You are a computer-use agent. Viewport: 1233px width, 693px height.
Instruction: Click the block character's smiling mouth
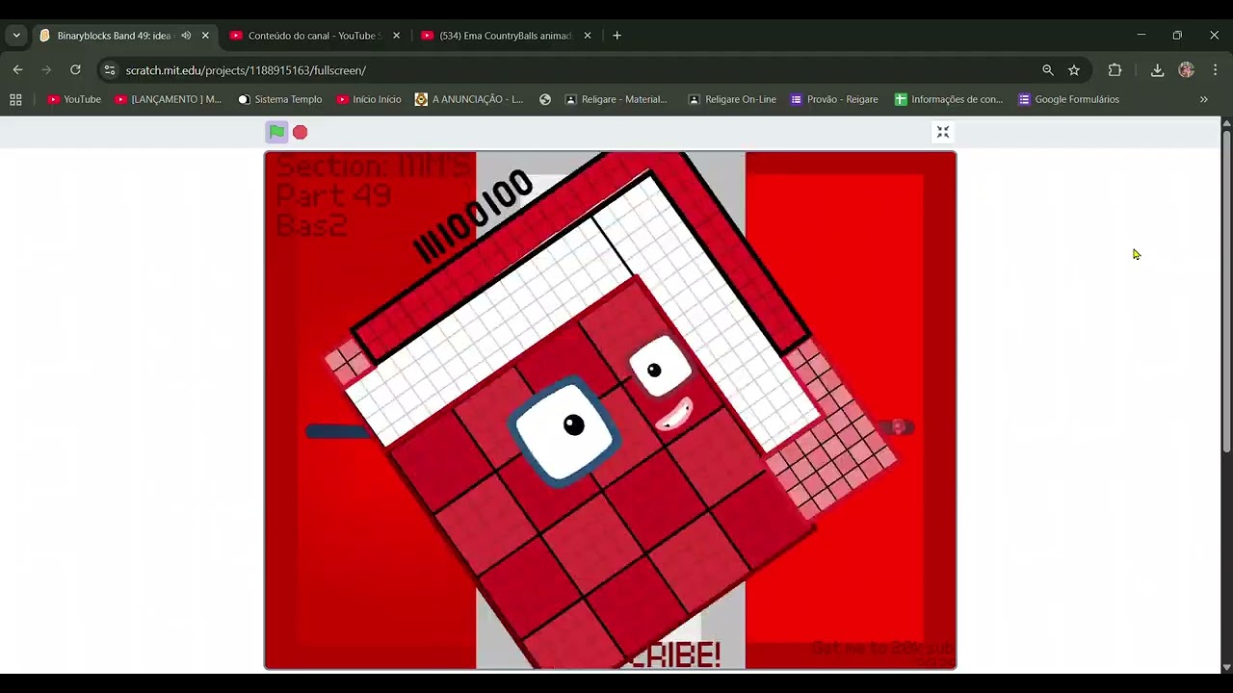coord(672,415)
